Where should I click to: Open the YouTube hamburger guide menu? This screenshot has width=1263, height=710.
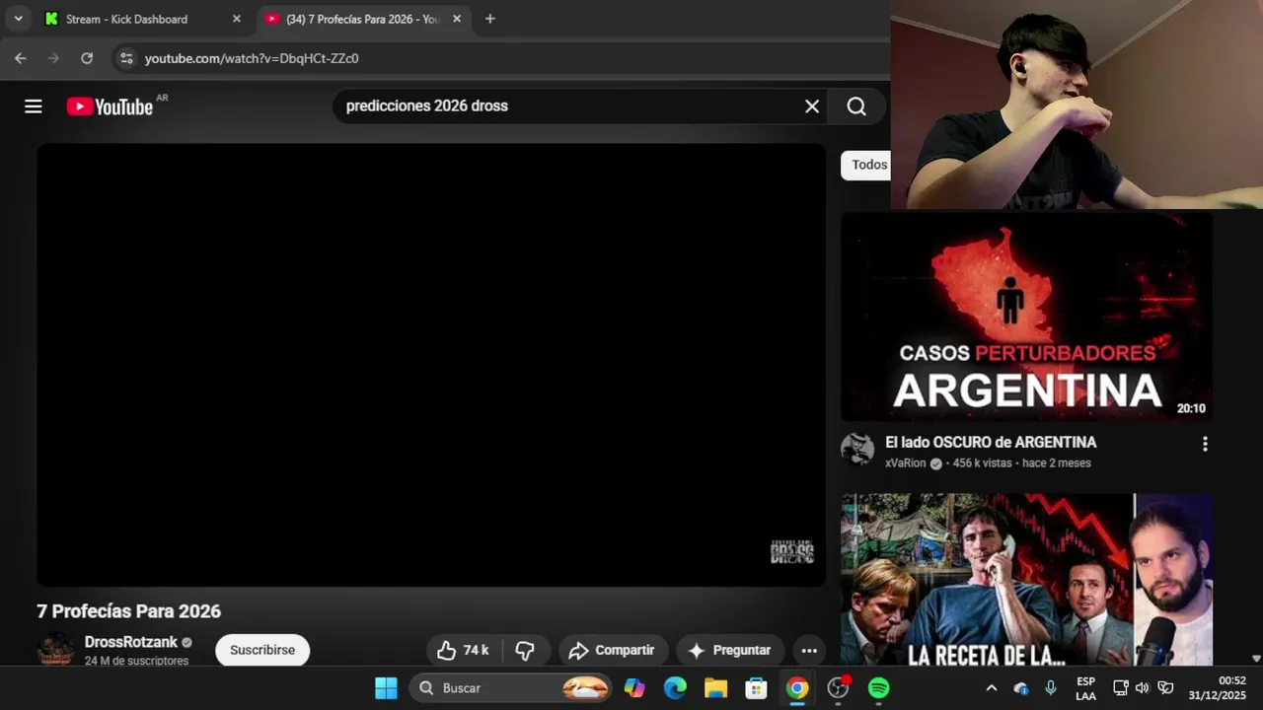34,106
